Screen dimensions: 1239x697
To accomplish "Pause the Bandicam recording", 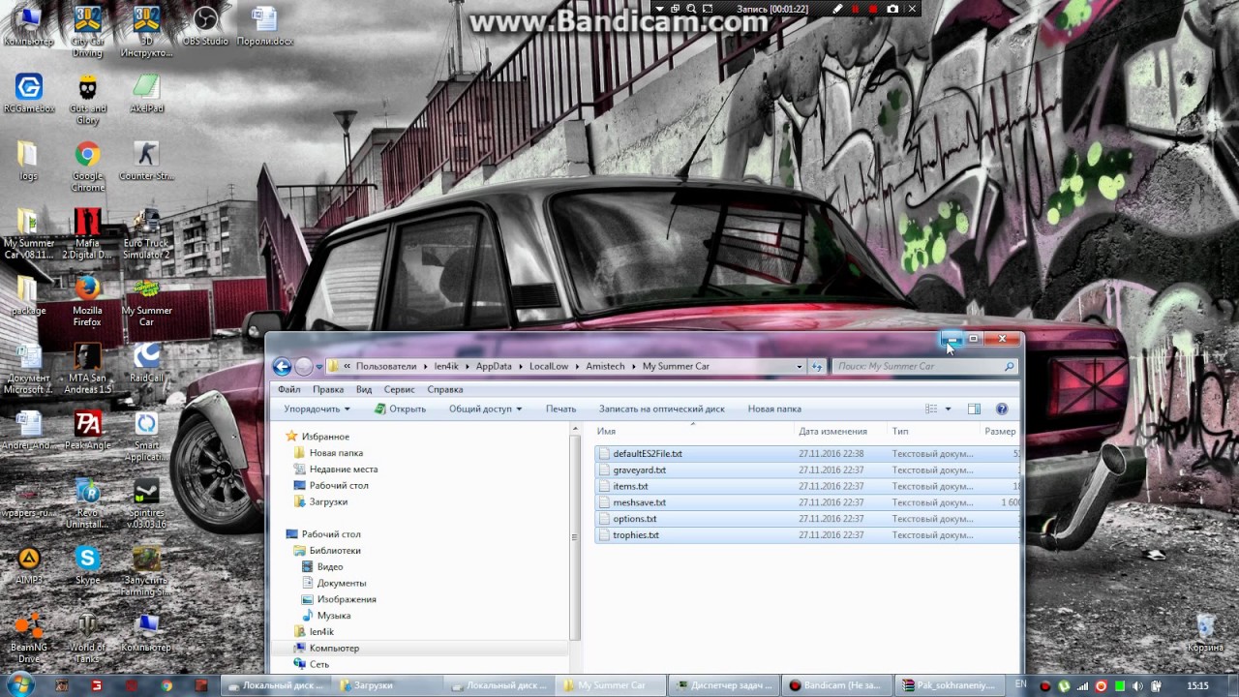I will point(855,9).
